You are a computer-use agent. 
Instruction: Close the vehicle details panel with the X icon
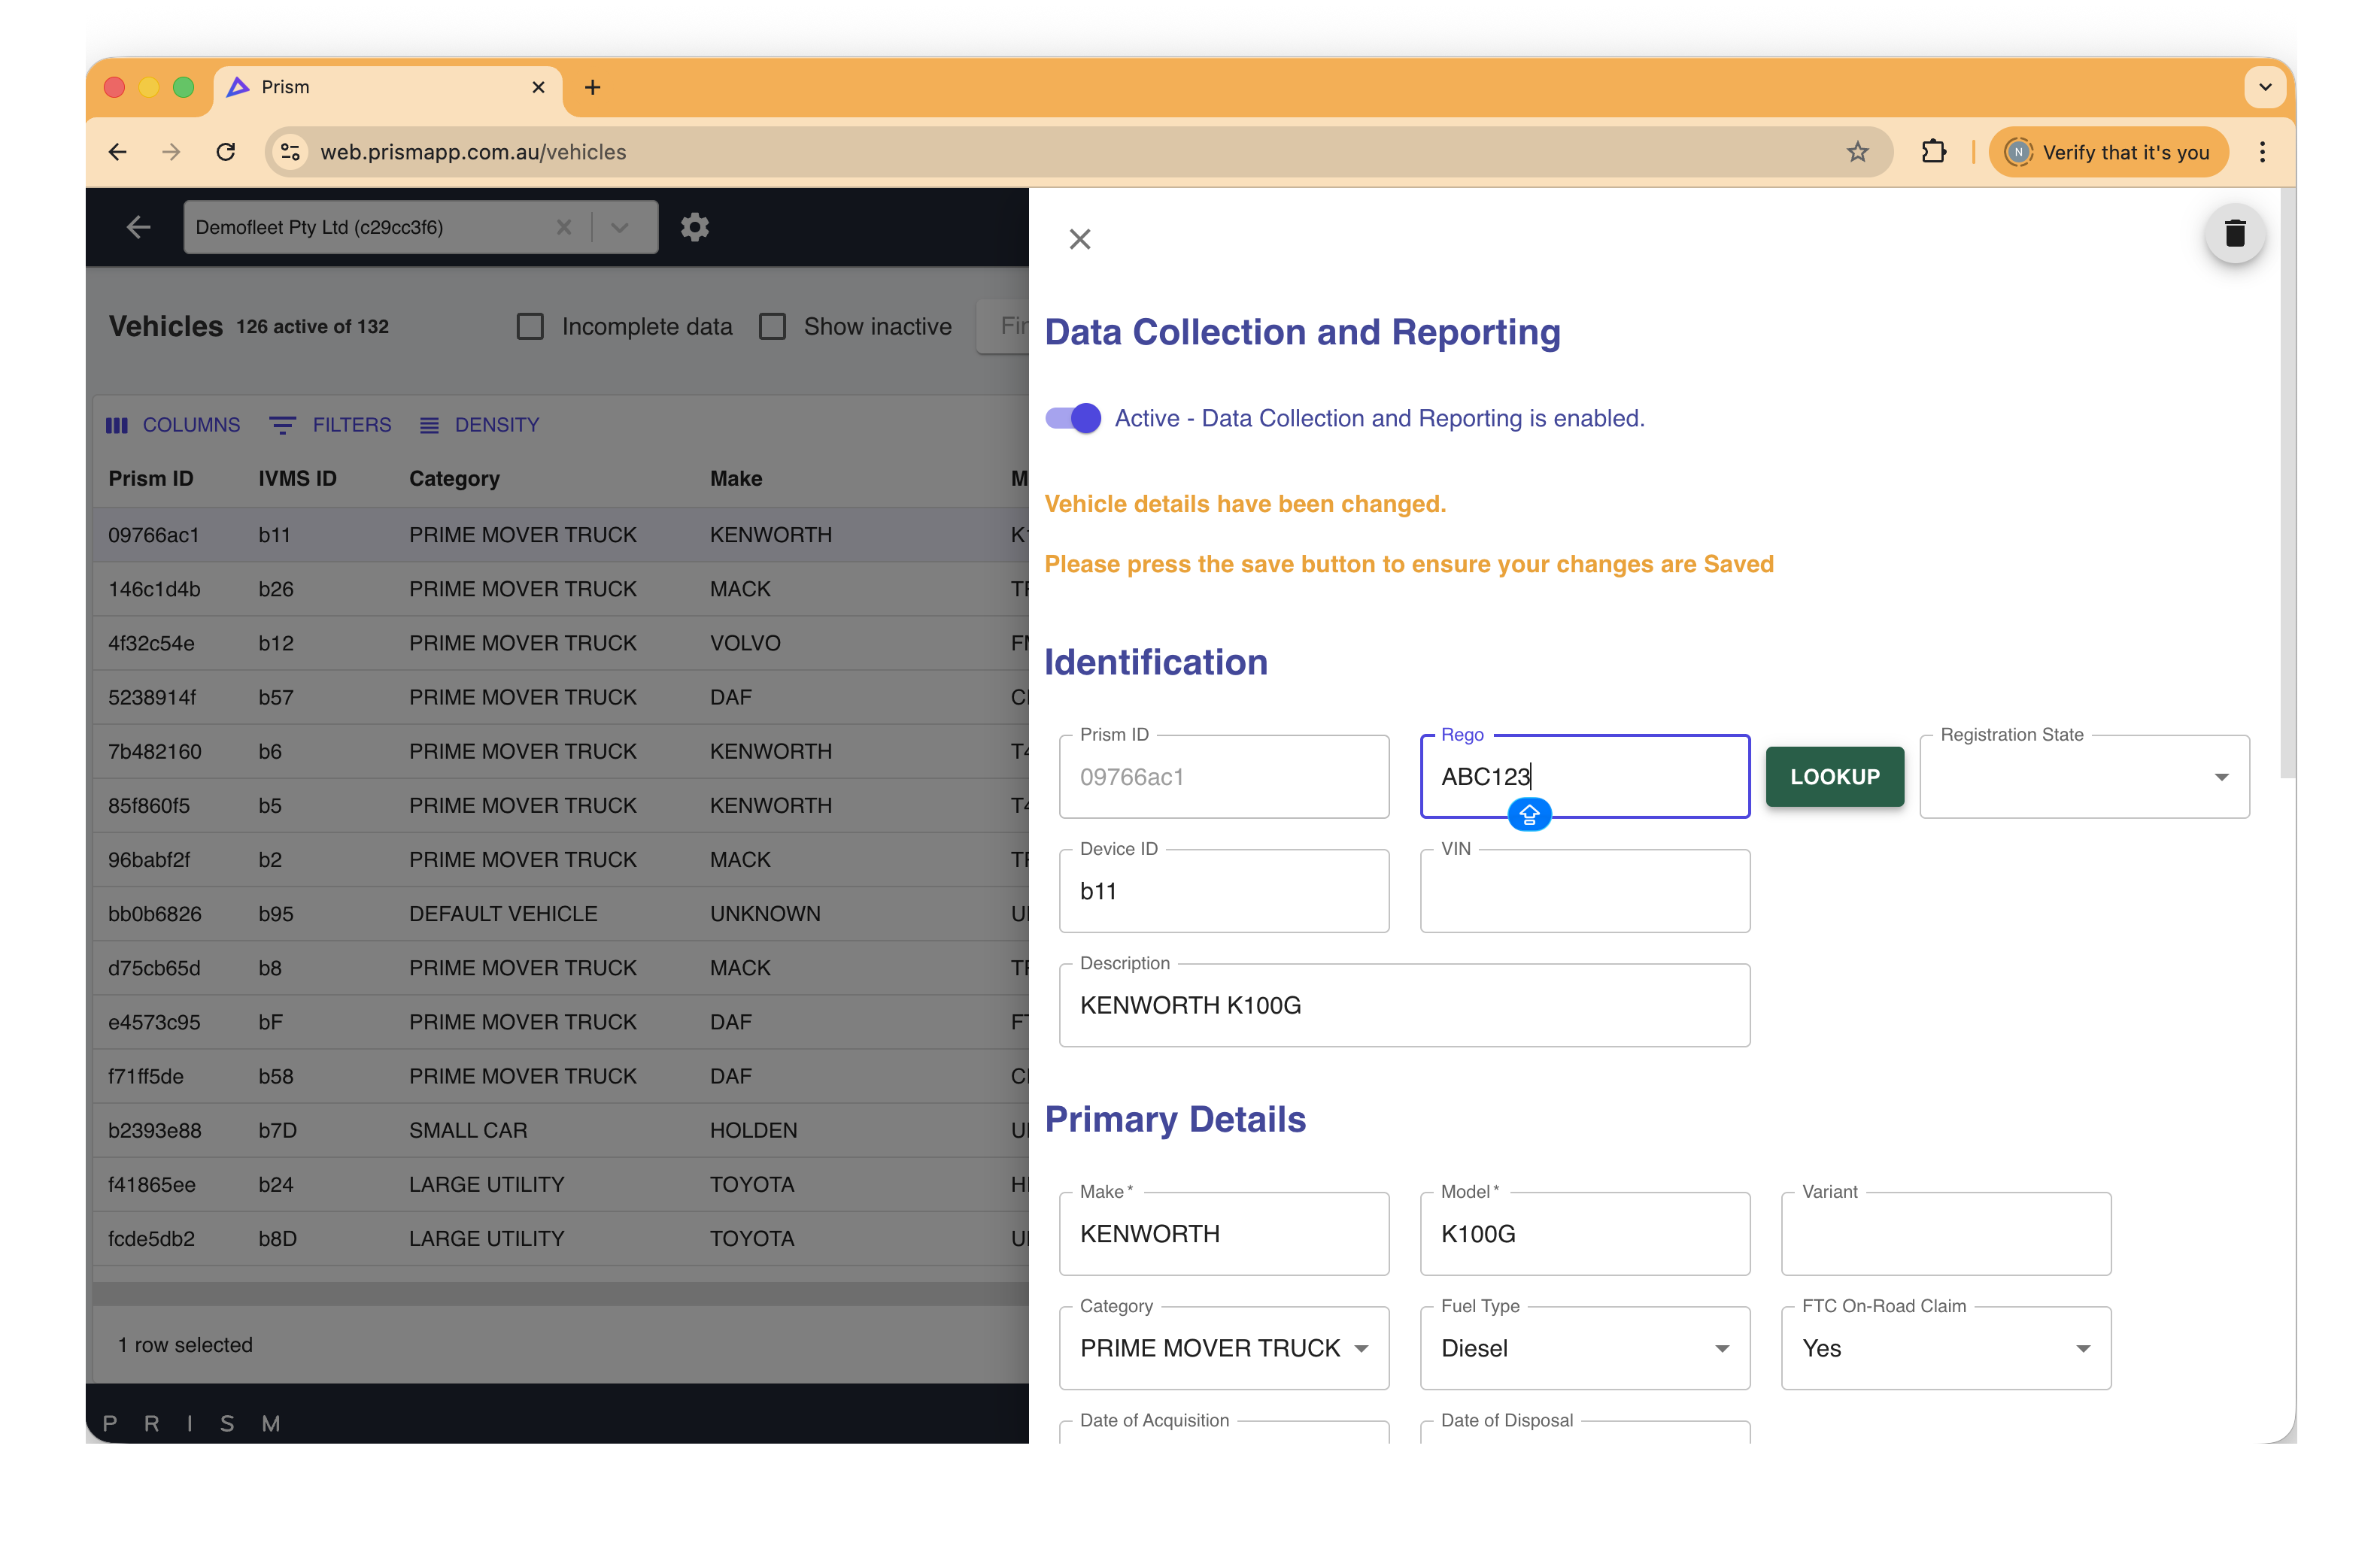(x=1079, y=239)
